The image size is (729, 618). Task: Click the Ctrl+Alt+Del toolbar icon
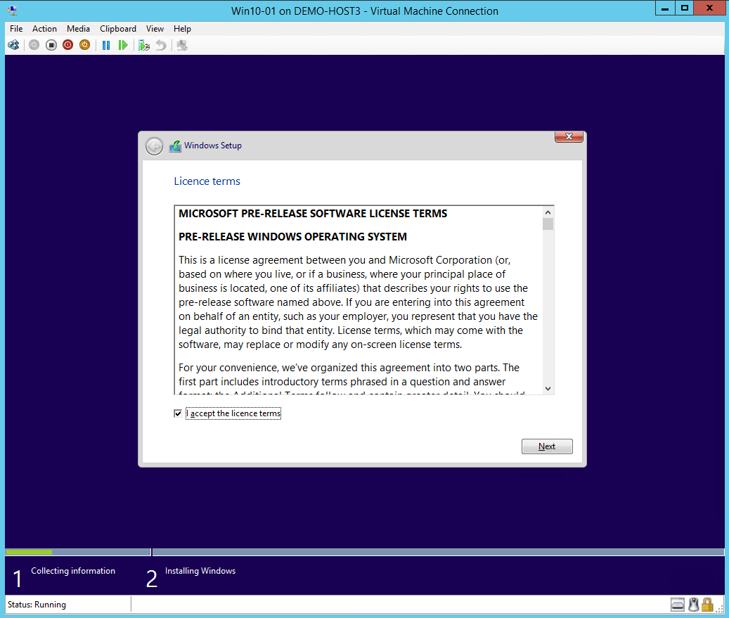click(13, 45)
